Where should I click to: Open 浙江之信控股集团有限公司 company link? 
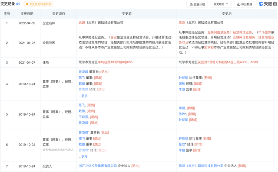pyautogui.click(x=98, y=166)
